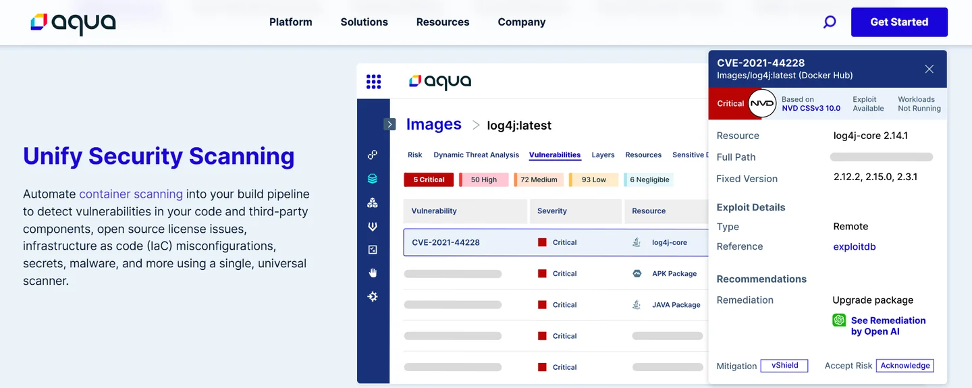972x388 pixels.
Task: Click the NVD round badge icon
Action: click(x=762, y=103)
